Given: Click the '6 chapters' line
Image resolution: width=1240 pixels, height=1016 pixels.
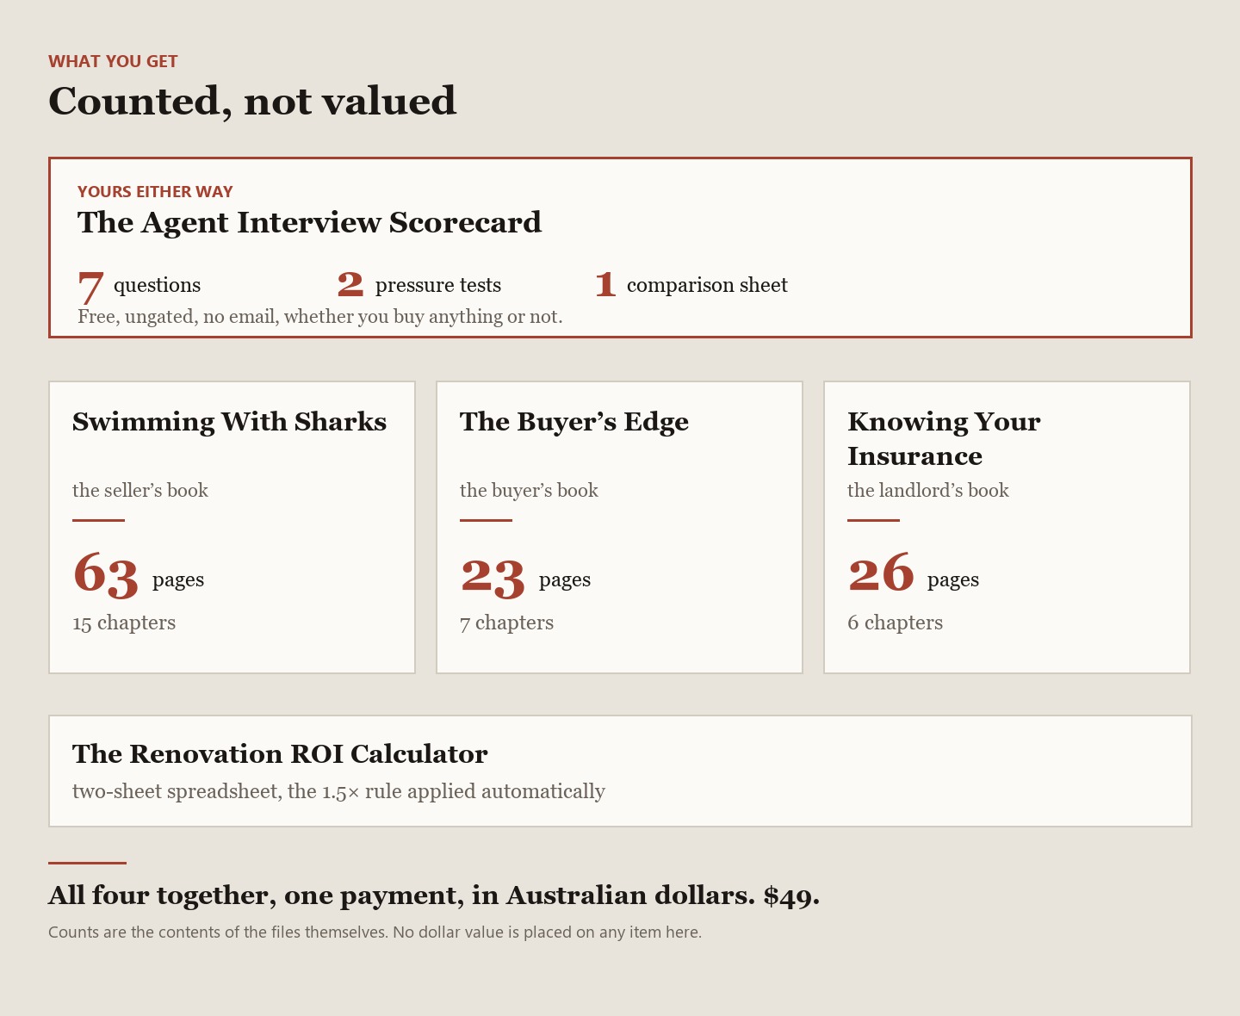Looking at the screenshot, I should [x=895, y=623].
